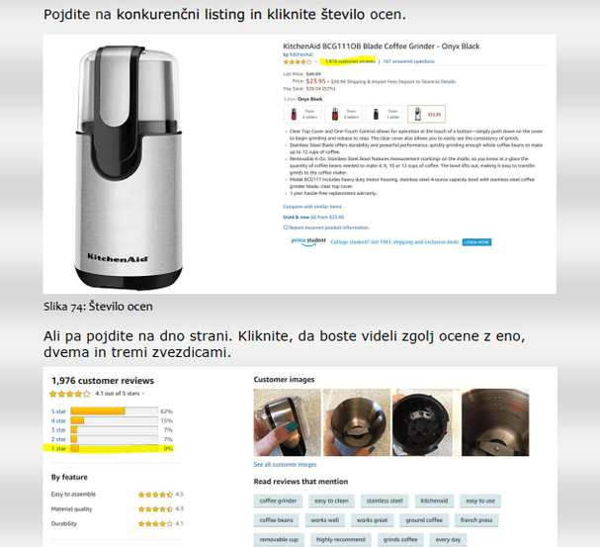This screenshot has height=547, width=600.
Task: Open the 5 star reviews link
Action: click(58, 411)
